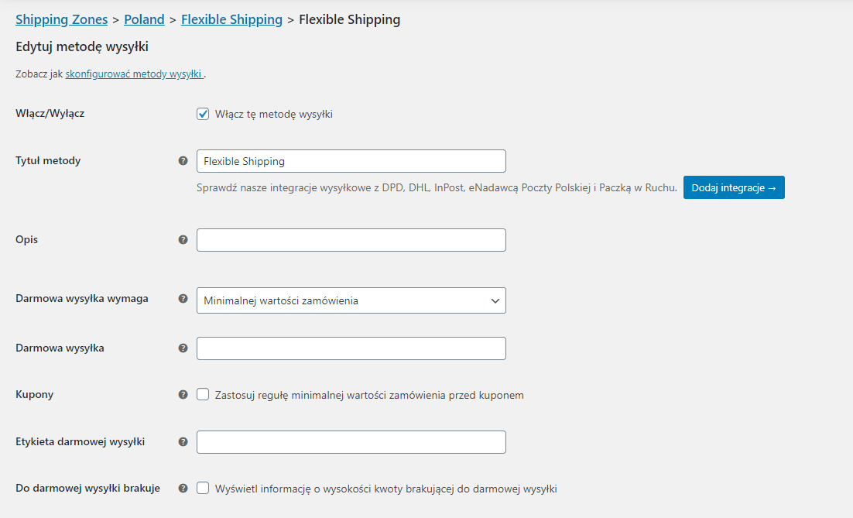This screenshot has width=853, height=518.
Task: Click inside the Tytuł metody text field
Action: [351, 160]
